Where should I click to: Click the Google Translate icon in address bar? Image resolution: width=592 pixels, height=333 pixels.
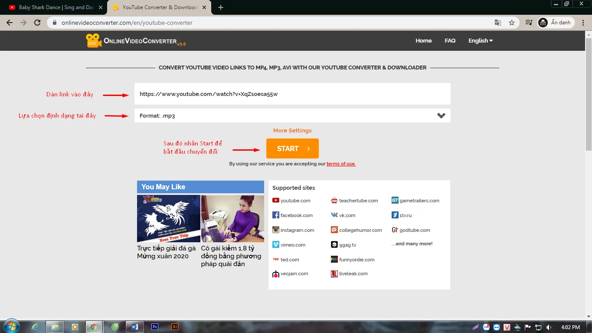498,23
